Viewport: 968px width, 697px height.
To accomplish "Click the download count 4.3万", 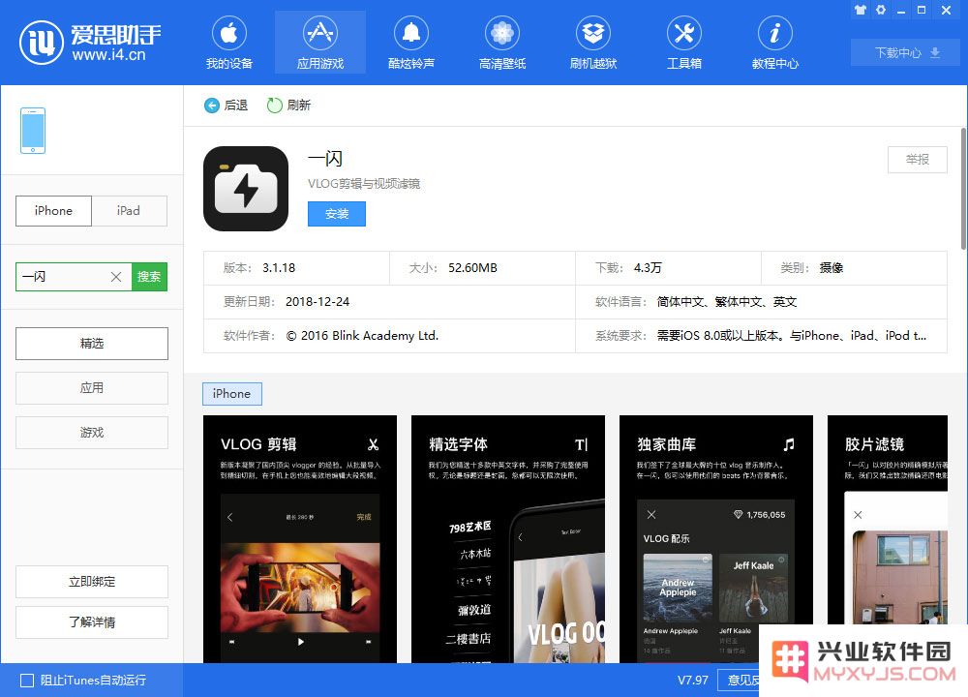I will [648, 268].
